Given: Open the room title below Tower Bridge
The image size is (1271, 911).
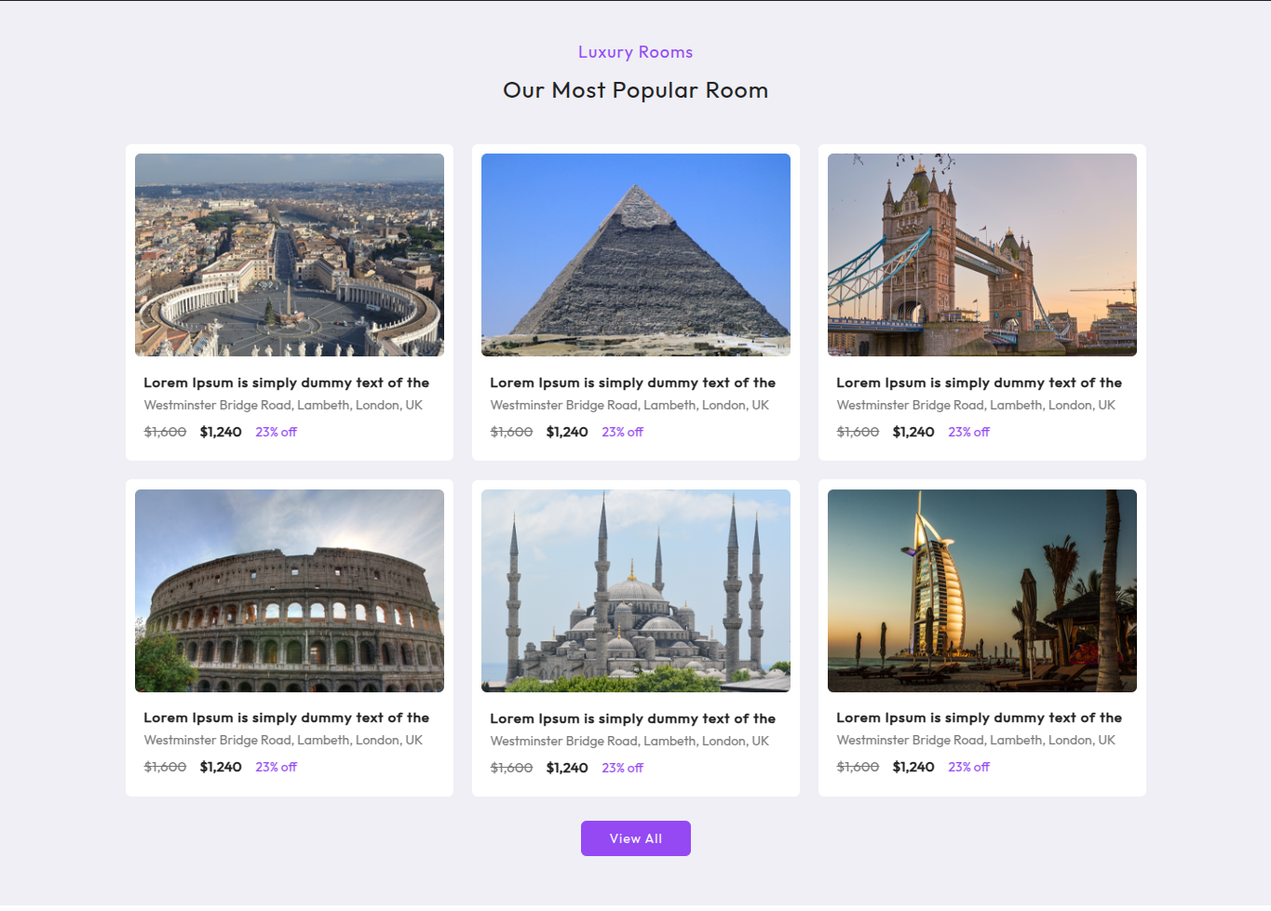Looking at the screenshot, I should tap(979, 382).
